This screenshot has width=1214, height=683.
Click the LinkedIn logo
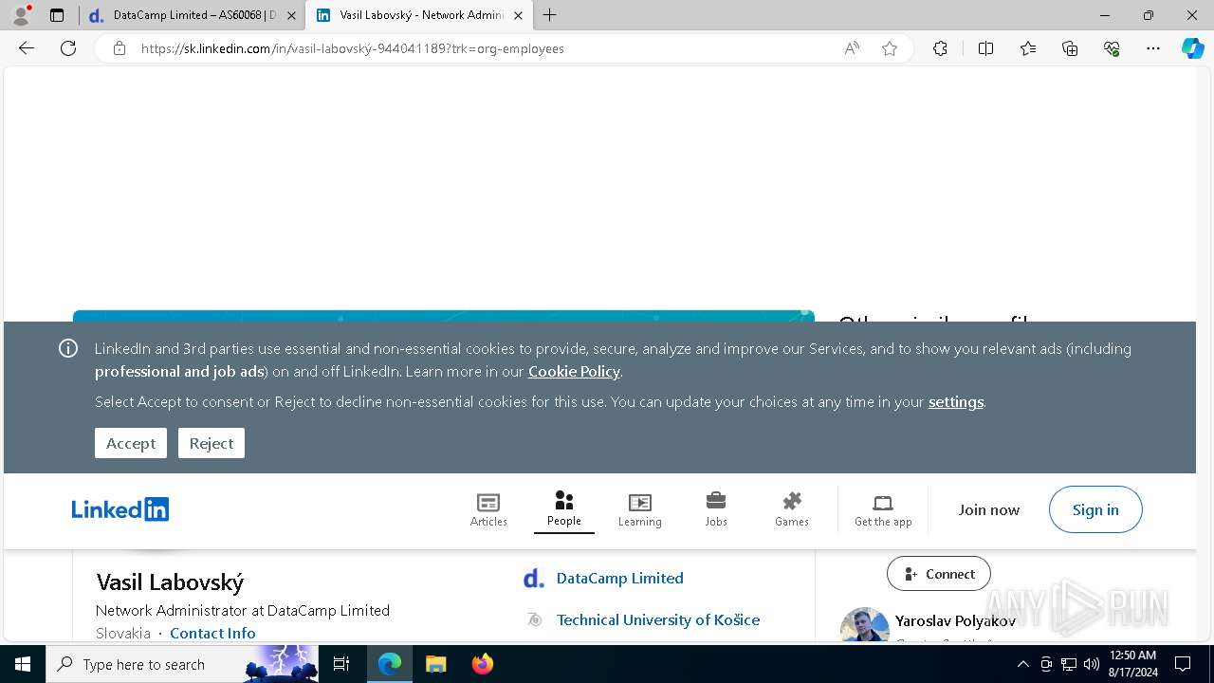(120, 509)
